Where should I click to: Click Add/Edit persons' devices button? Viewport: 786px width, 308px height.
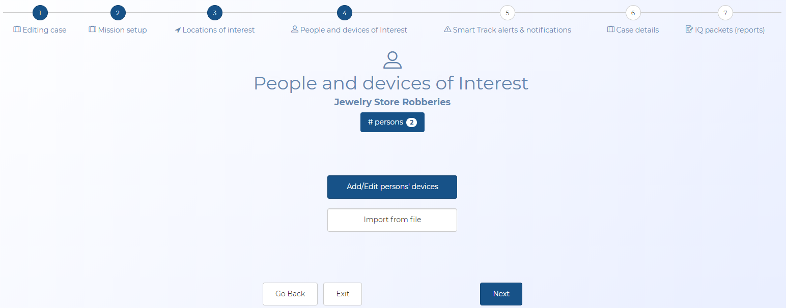392,187
